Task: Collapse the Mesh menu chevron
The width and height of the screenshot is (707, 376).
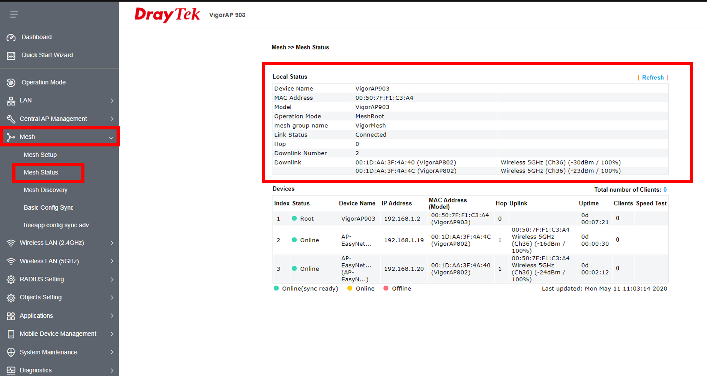Action: [111, 138]
